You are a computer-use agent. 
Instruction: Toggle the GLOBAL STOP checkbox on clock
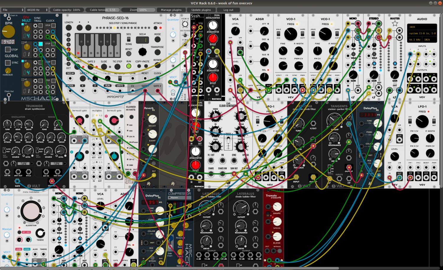8,49
